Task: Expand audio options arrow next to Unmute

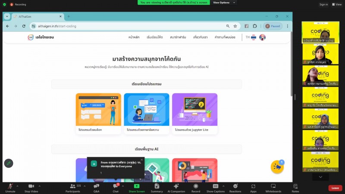Action: [x=17, y=186]
